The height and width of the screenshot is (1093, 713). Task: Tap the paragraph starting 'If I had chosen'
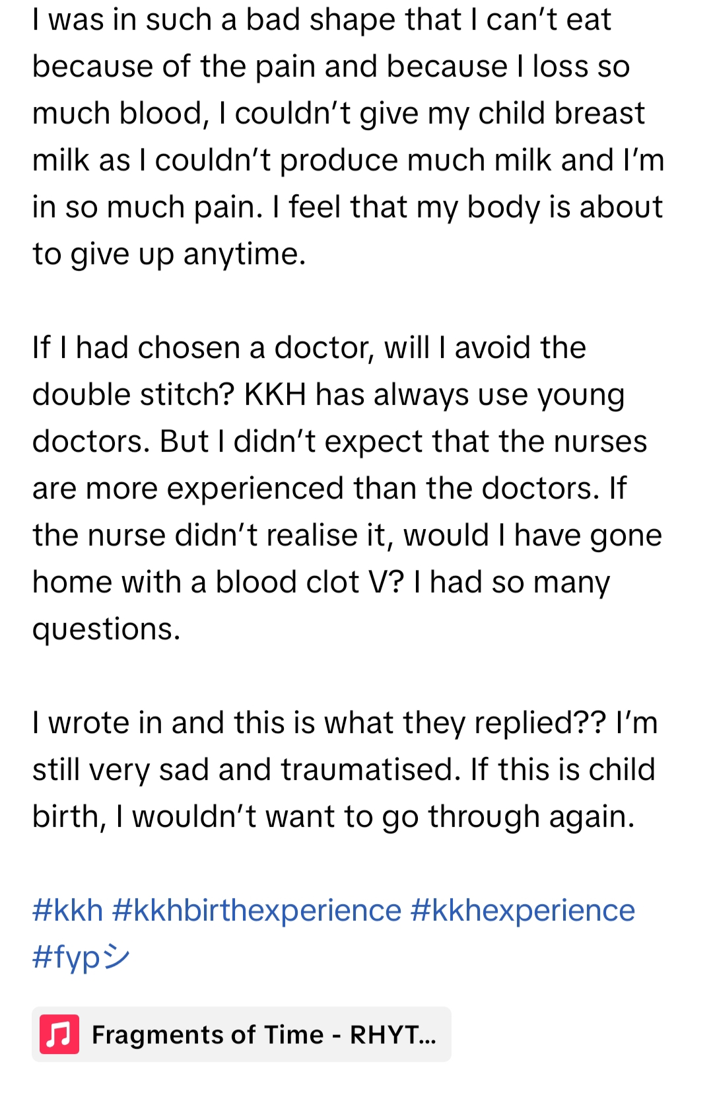click(x=347, y=488)
